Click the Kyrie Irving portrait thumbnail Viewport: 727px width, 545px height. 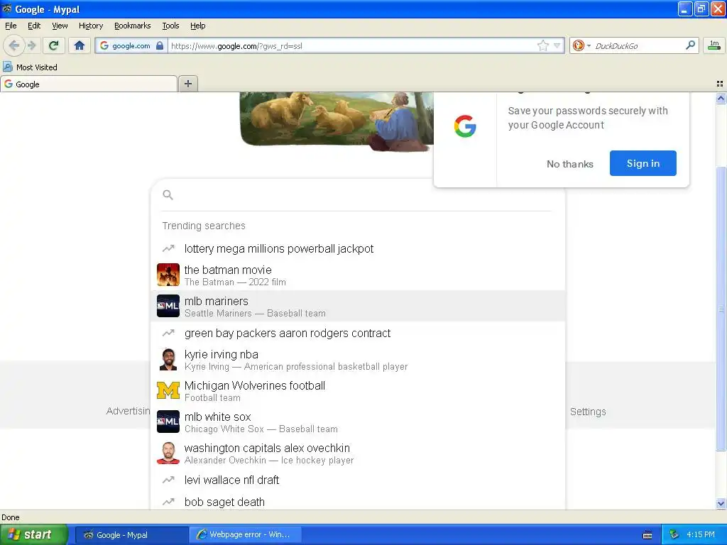168,360
